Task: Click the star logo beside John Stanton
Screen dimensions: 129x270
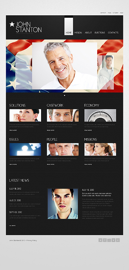Action: [12, 24]
